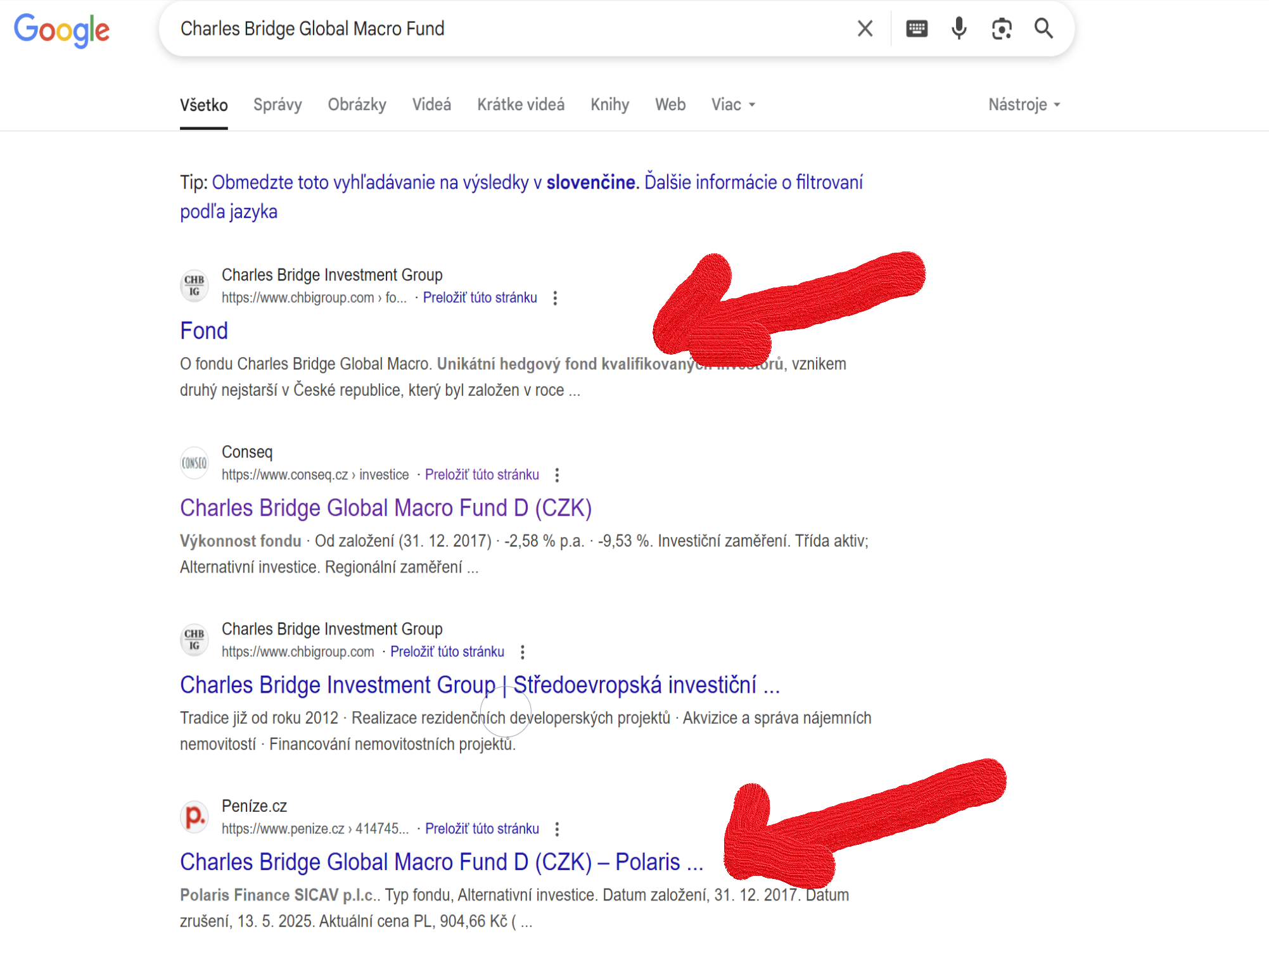Click the magnifying glass search icon
The width and height of the screenshot is (1269, 967).
(1043, 28)
